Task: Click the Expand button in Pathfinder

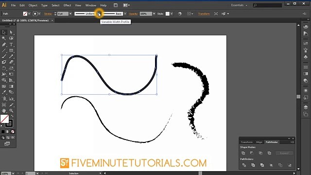Action: tap(284, 153)
